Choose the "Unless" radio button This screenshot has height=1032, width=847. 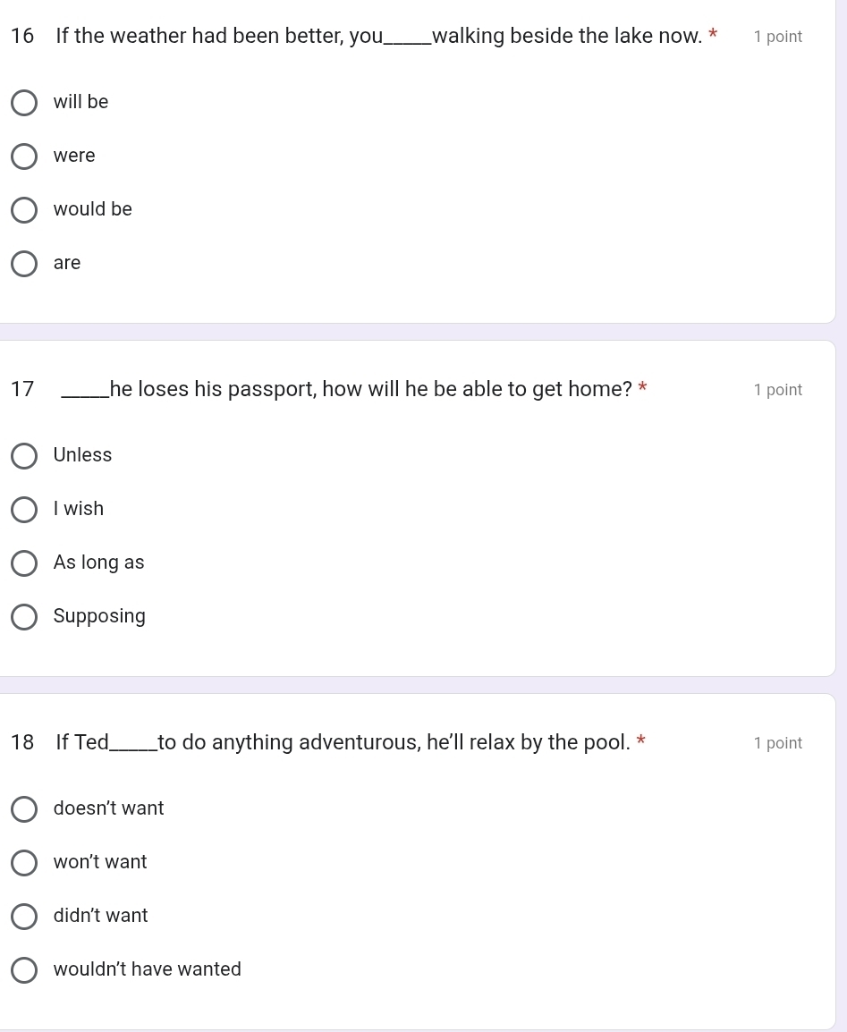[24, 456]
